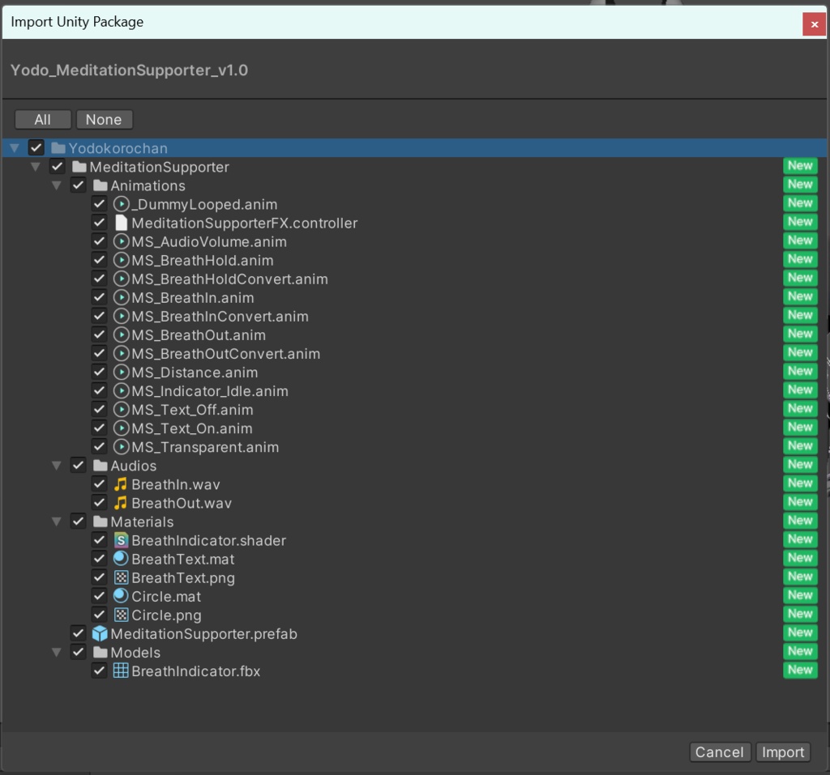Click the Materials folder icon
The width and height of the screenshot is (830, 775).
[x=101, y=522]
